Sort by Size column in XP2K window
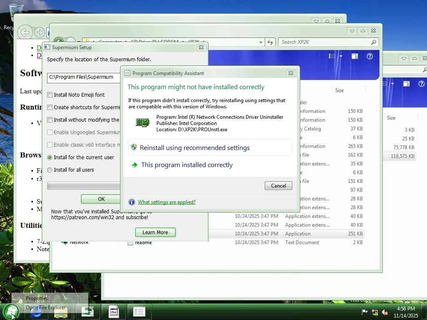Screen dimensions: 427x320 pyautogui.click(x=339, y=90)
